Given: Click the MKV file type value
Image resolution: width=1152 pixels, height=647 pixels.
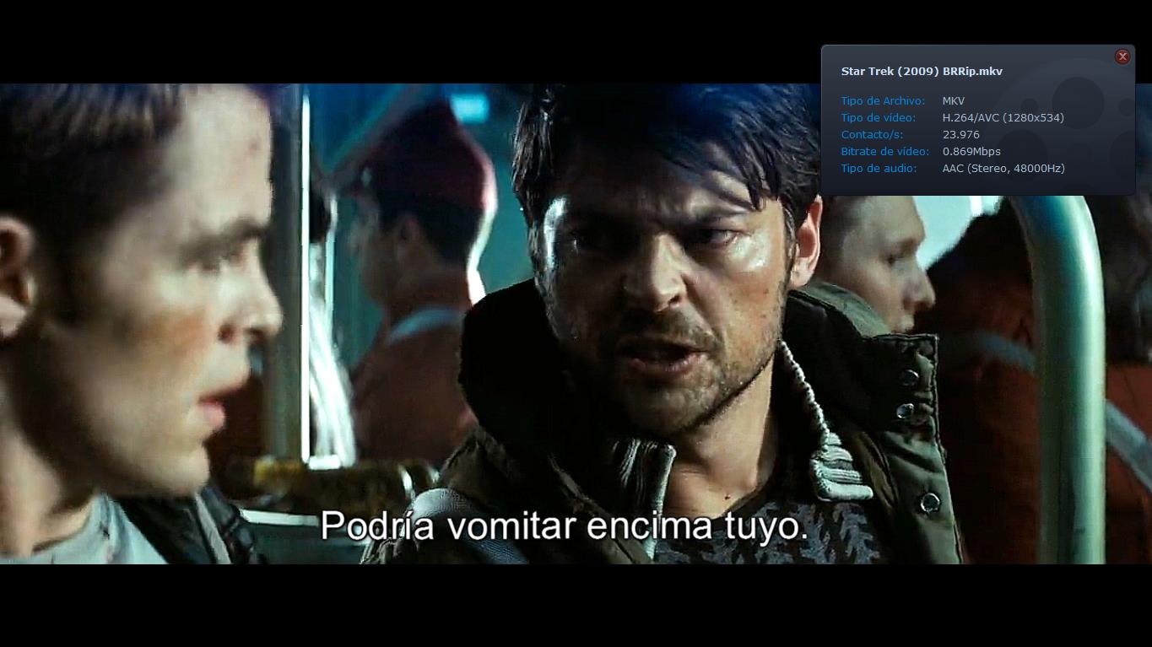Looking at the screenshot, I should pos(954,101).
